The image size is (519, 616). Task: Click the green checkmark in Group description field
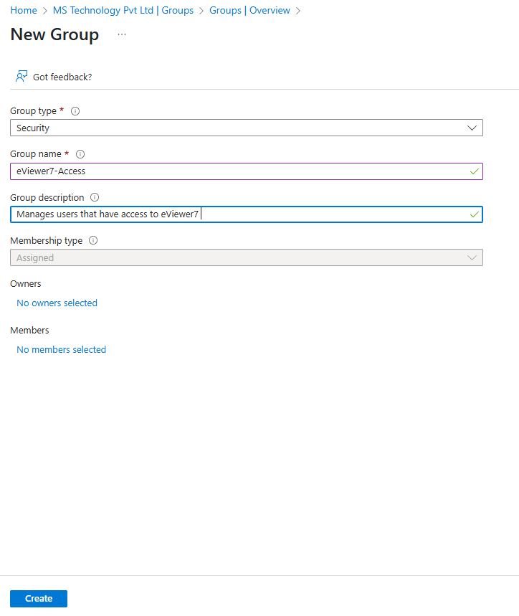[x=473, y=214]
